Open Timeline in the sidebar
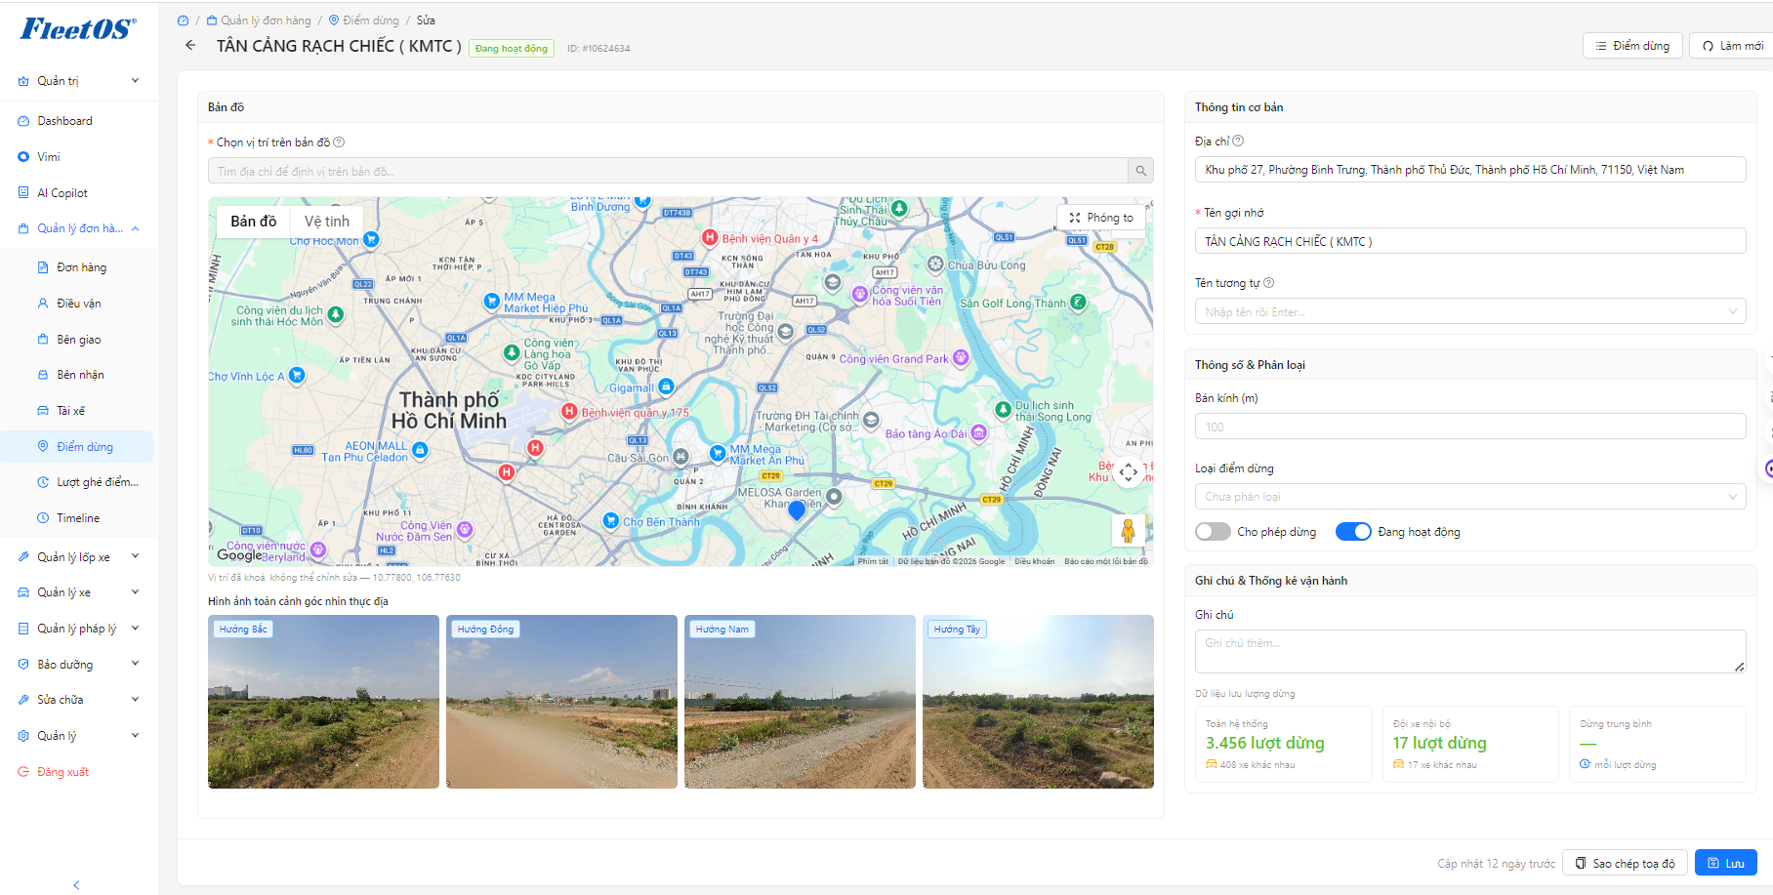 78,518
